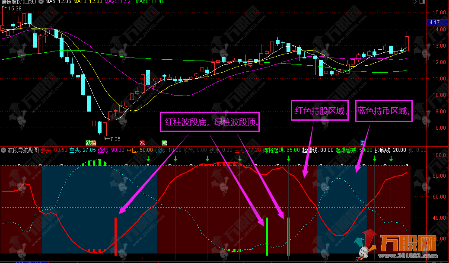Open the main chart indicator dropdown arrow
The image size is (449, 263).
click(x=41, y=2)
